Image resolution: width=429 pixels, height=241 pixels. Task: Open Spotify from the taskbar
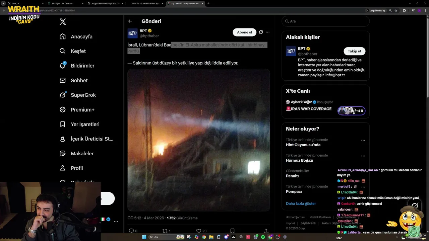(263, 237)
